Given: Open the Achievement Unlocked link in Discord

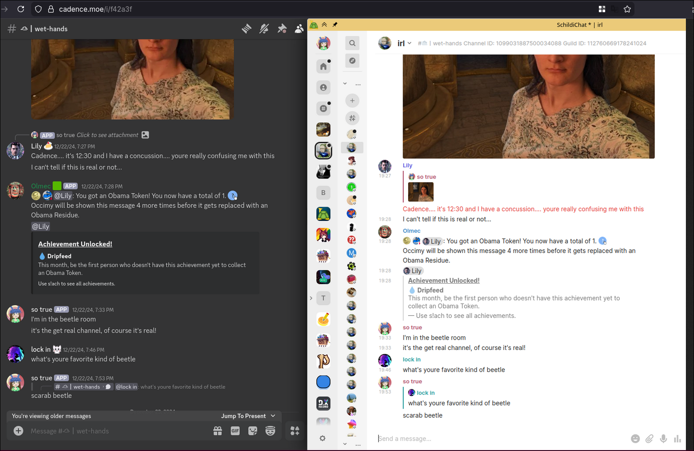Looking at the screenshot, I should point(75,244).
